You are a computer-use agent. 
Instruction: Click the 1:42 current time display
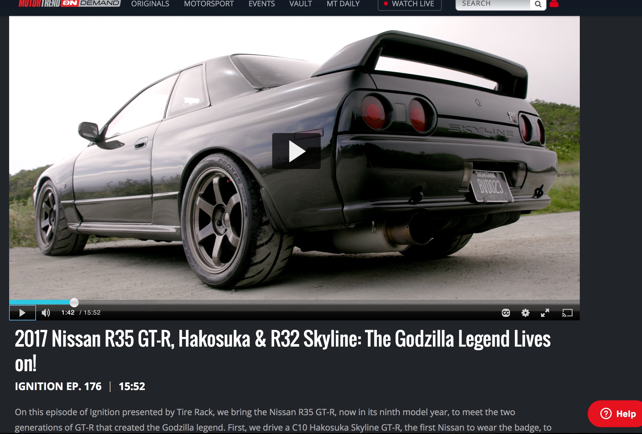click(68, 312)
